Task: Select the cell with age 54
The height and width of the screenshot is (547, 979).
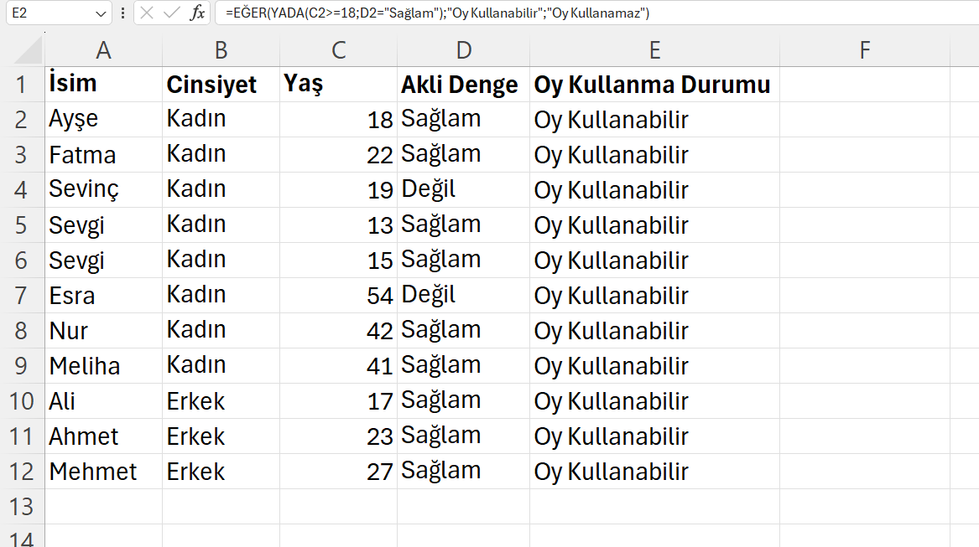Action: coord(338,296)
